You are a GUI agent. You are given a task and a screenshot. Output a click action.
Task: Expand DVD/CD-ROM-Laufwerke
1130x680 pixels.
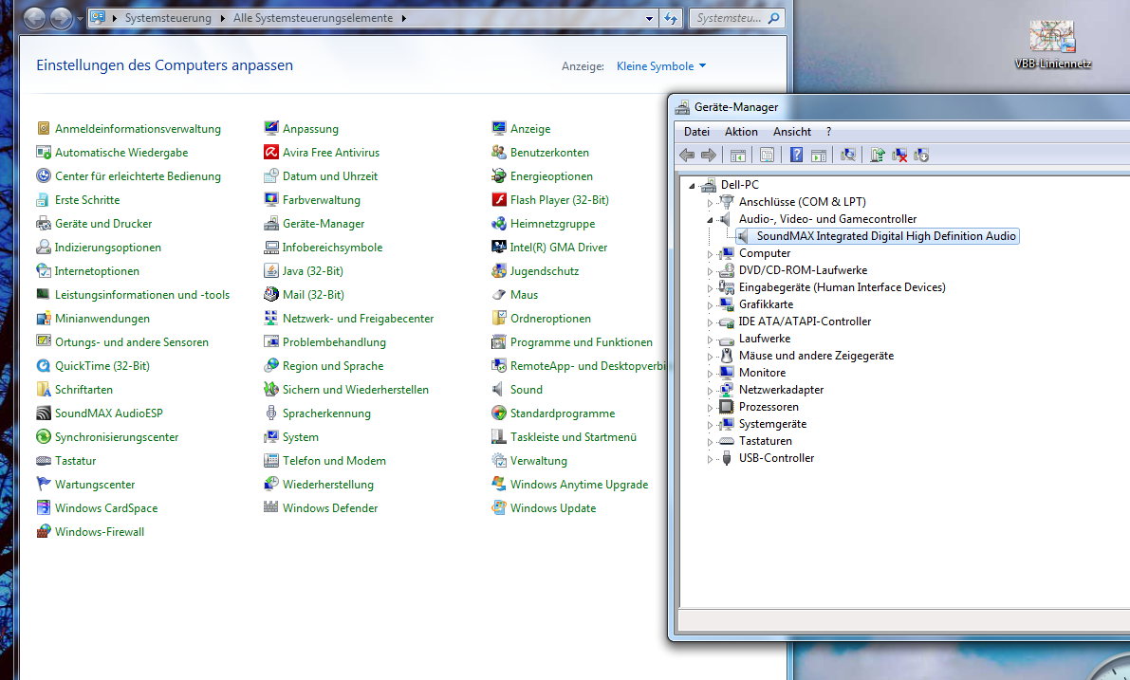point(710,271)
